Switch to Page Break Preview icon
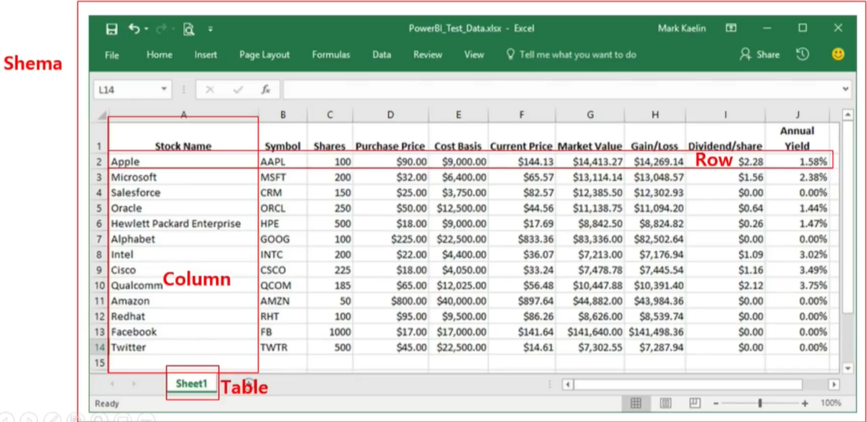 pyautogui.click(x=695, y=403)
